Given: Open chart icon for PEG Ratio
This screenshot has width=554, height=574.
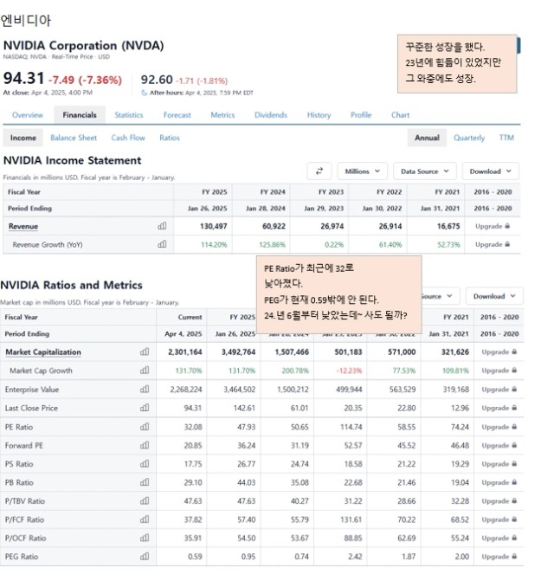Looking at the screenshot, I should pyautogui.click(x=145, y=556).
